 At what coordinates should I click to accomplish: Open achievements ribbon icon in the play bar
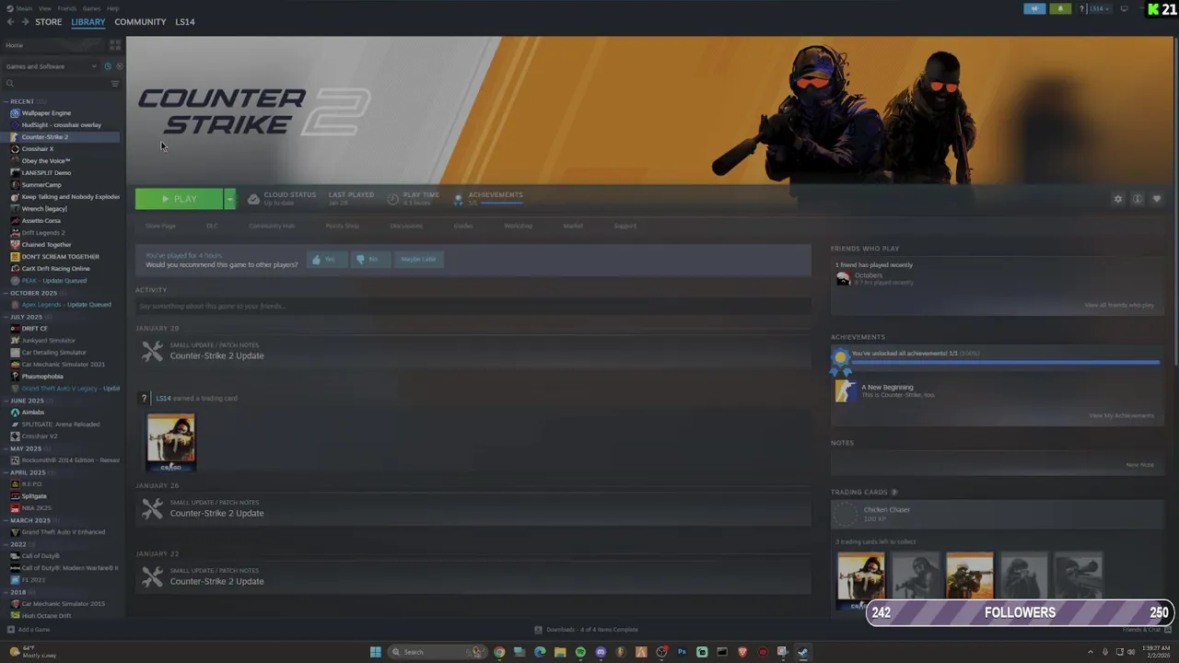[458, 199]
